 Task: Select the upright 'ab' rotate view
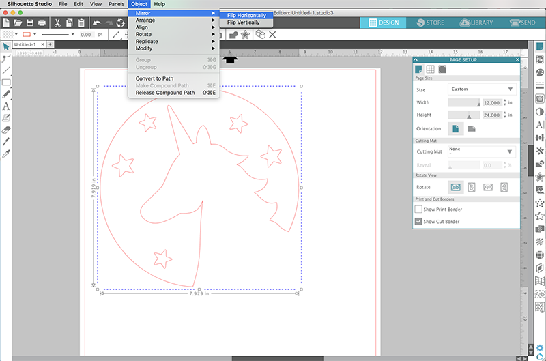(x=455, y=187)
